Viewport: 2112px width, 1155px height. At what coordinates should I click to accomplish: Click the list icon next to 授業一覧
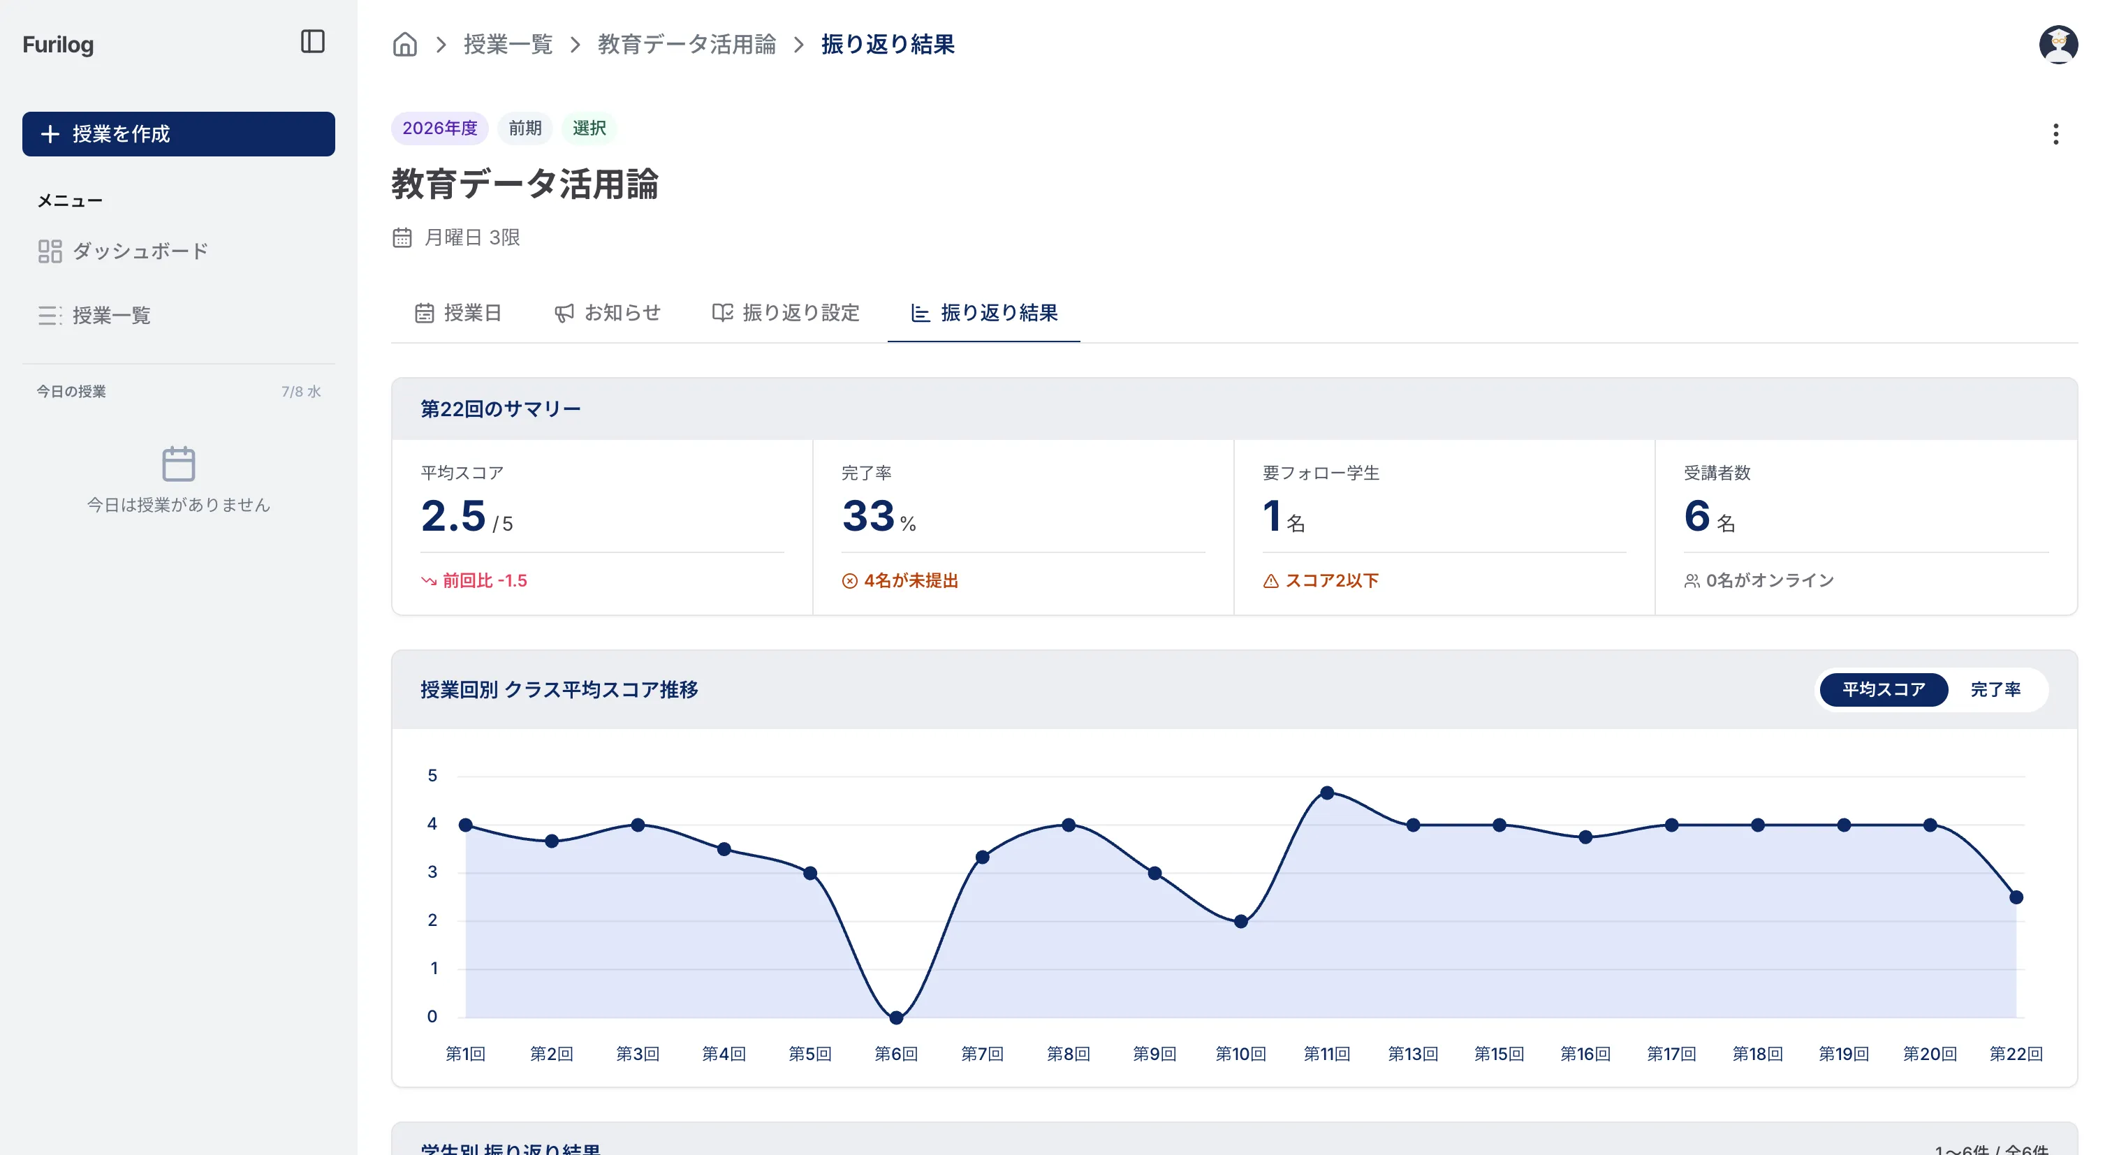pyautogui.click(x=50, y=316)
